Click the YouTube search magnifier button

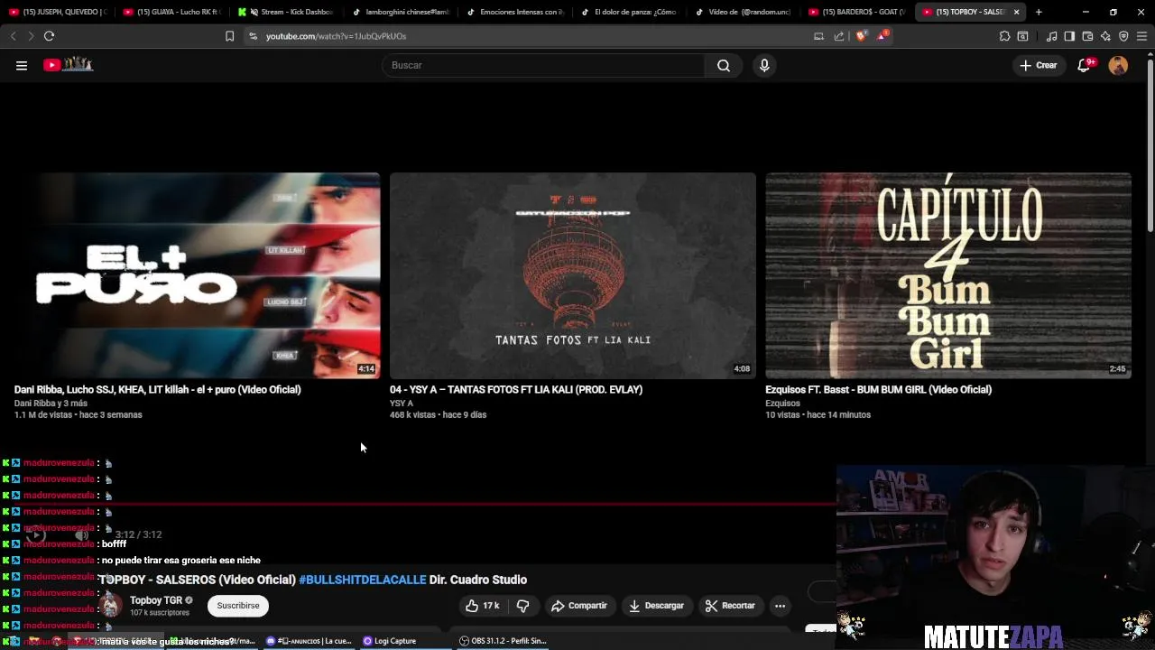724,65
